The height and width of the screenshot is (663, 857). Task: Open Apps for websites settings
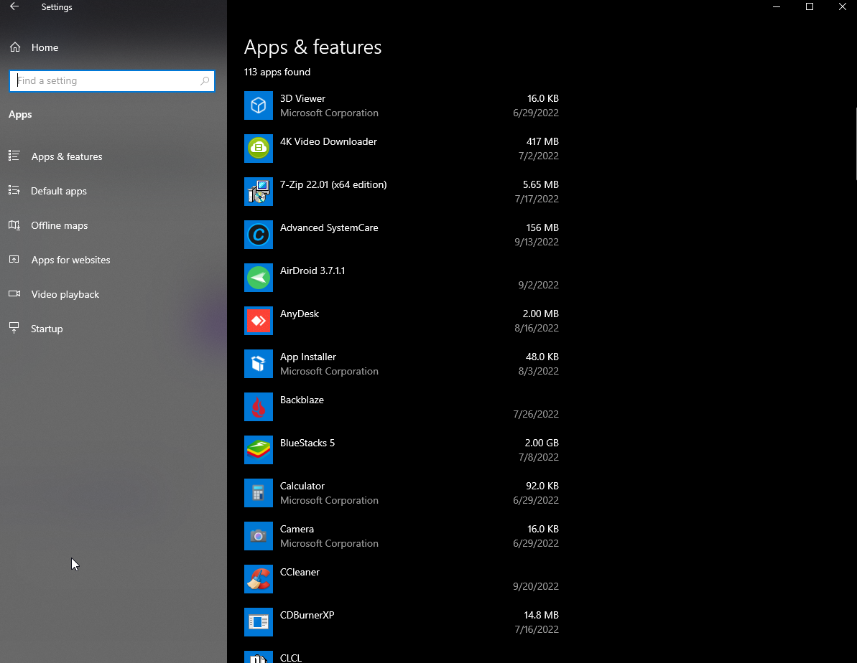pos(70,260)
